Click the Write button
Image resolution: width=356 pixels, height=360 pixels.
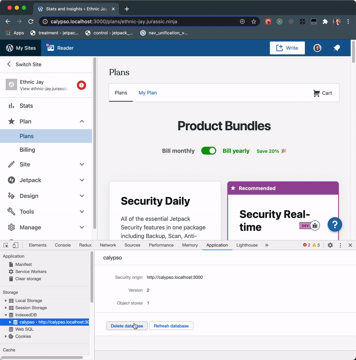(x=287, y=48)
